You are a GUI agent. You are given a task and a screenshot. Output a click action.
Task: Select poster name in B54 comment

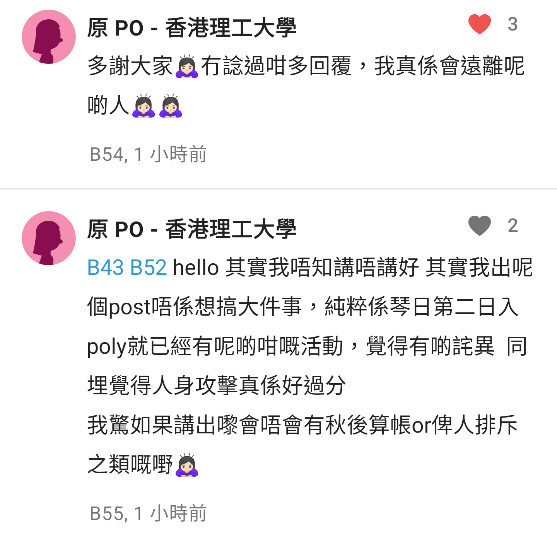click(x=191, y=28)
